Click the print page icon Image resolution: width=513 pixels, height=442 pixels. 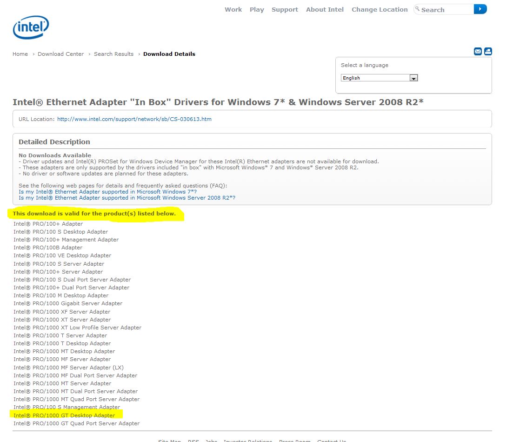(x=488, y=51)
